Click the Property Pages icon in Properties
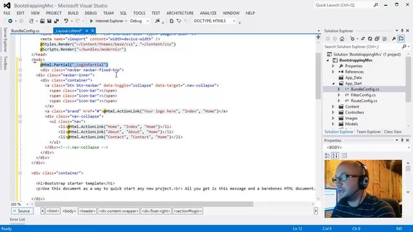413x232 pixels. pyautogui.click(x=344, y=155)
